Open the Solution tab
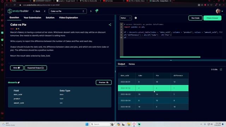 pos(50,18)
